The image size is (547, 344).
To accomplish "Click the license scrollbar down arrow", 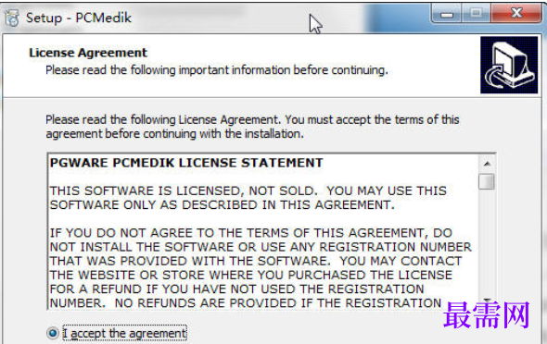I will 487,301.
